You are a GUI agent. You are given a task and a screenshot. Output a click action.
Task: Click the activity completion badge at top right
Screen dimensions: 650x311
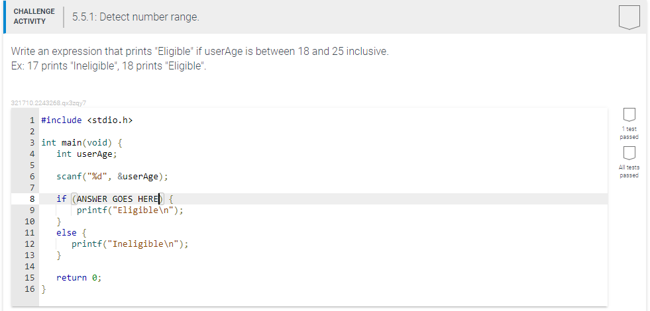point(629,17)
